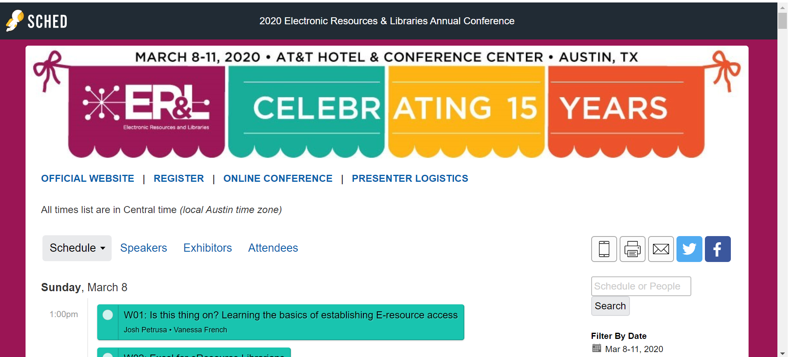Click the scrollbar down arrow
Image resolution: width=791 pixels, height=357 pixels.
782,353
